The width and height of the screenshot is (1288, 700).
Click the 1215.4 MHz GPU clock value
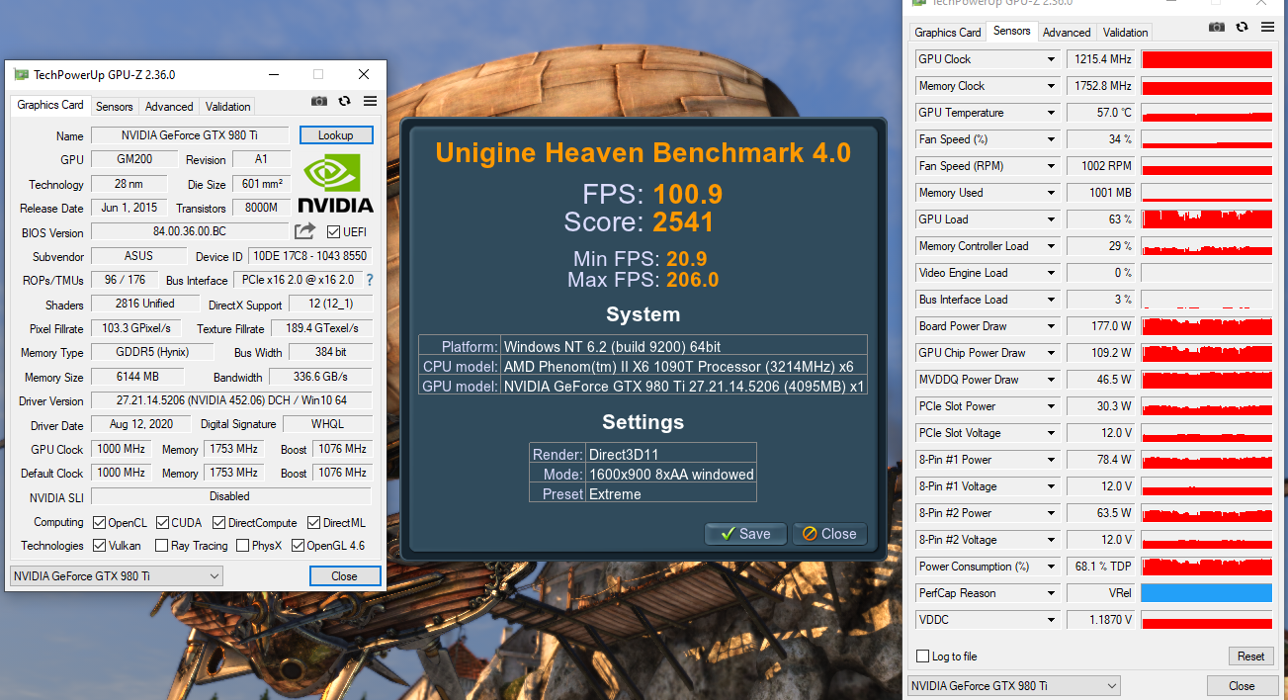[x=1102, y=59]
